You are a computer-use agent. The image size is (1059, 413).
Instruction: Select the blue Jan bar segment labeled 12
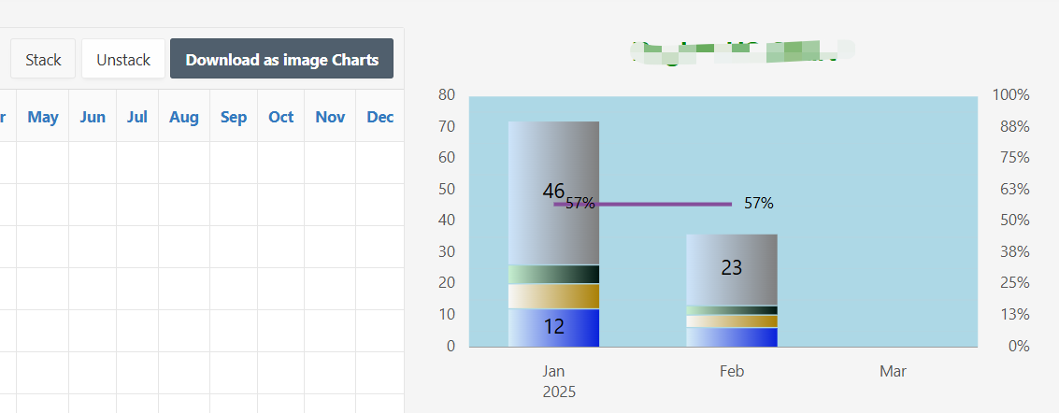coord(553,328)
